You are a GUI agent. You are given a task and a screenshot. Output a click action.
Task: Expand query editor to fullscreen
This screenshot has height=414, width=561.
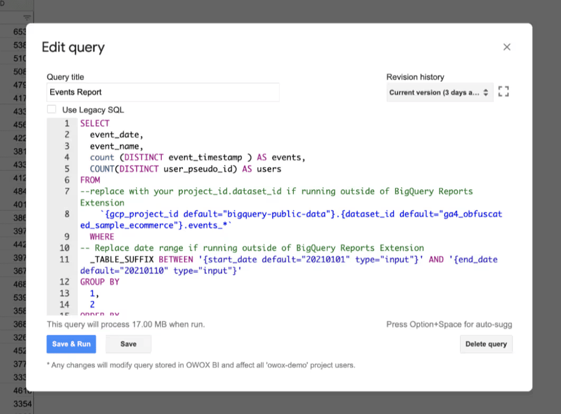[503, 92]
